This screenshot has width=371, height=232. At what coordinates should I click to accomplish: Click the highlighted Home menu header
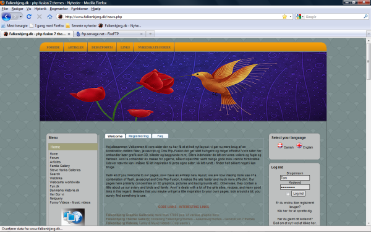73,147
